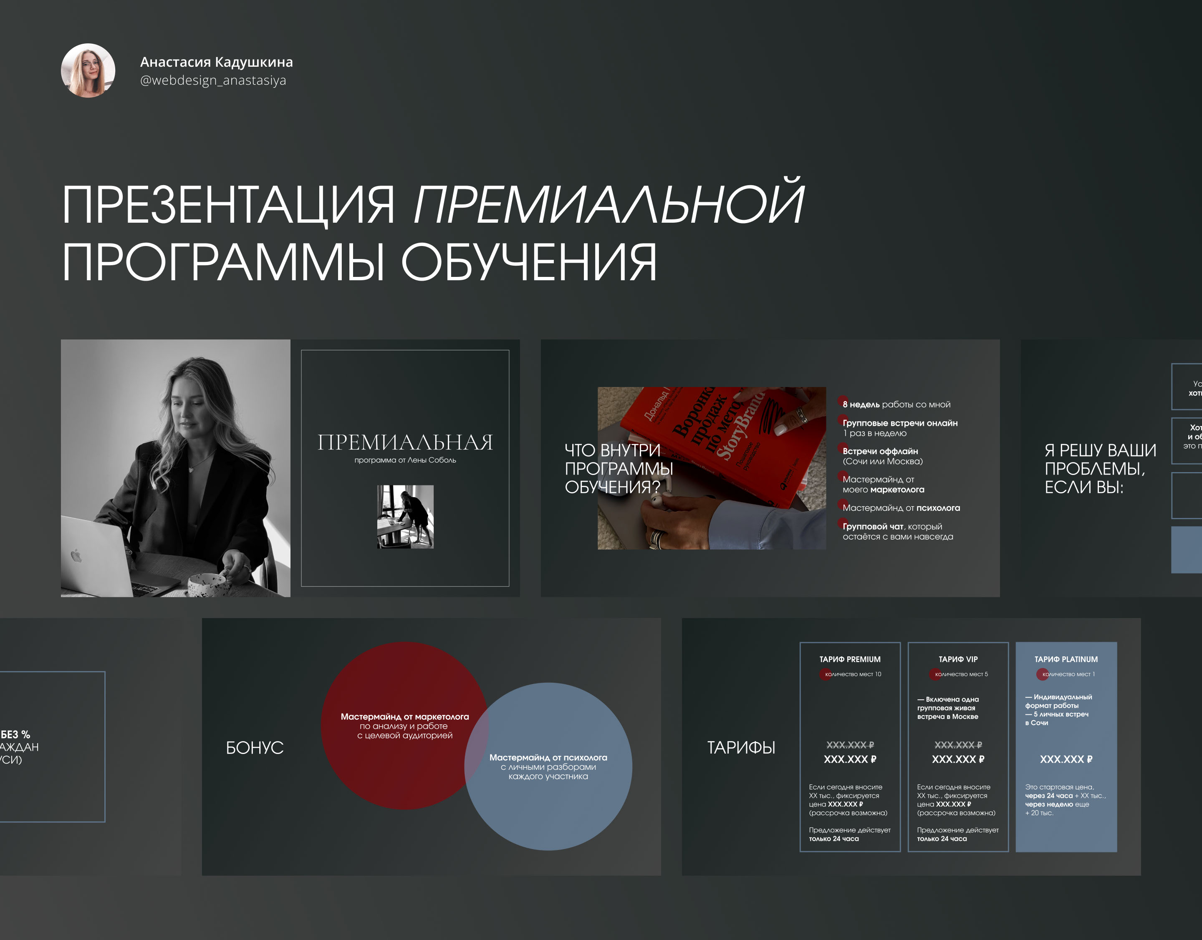Click red bullet beside 'Встречи оффлайн'
The width and height of the screenshot is (1202, 940).
point(842,447)
